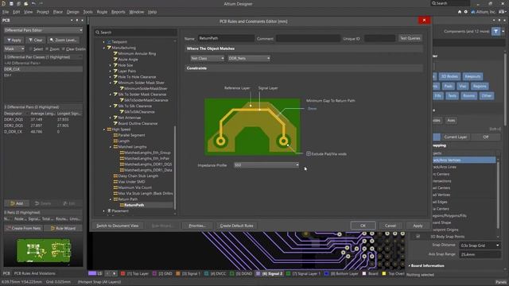Viewport: 509px width, 286px height.
Task: Expand the Placement tree node
Action: [104, 211]
